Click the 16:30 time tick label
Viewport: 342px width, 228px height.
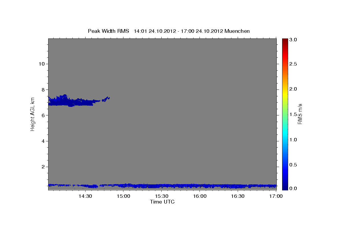[238, 196]
